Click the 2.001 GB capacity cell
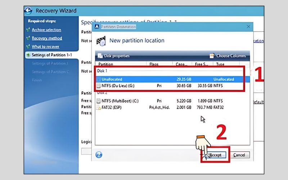288x180 pixels. pyautogui.click(x=184, y=107)
